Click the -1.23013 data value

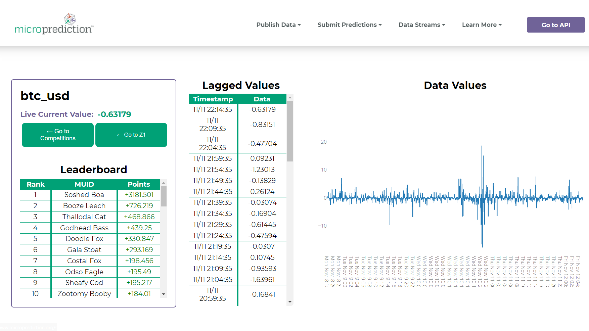click(262, 170)
